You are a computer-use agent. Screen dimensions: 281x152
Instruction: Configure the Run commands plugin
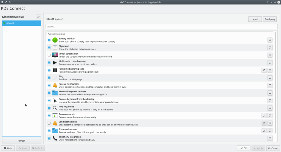[x=264, y=116]
